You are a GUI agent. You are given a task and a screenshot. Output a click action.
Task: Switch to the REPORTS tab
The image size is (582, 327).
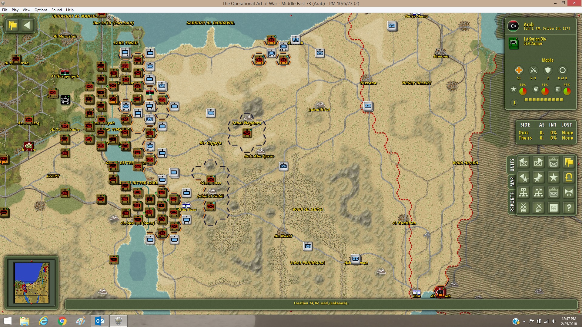[x=512, y=202]
